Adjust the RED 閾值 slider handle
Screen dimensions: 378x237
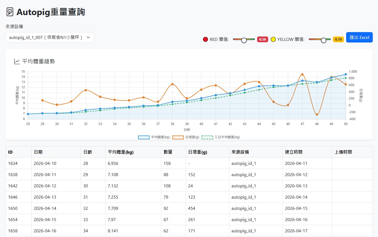tap(244, 40)
